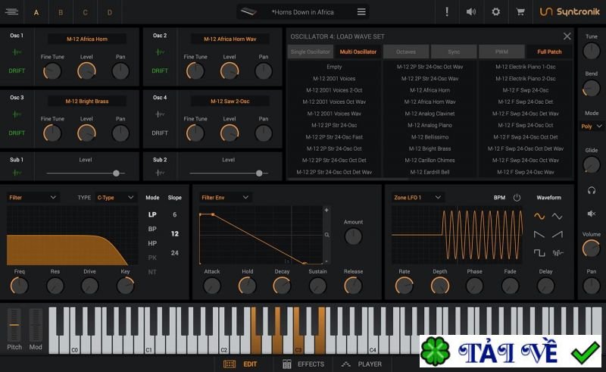Toggle Sub 1 on/off
This screenshot has height=372, width=606.
(x=17, y=173)
